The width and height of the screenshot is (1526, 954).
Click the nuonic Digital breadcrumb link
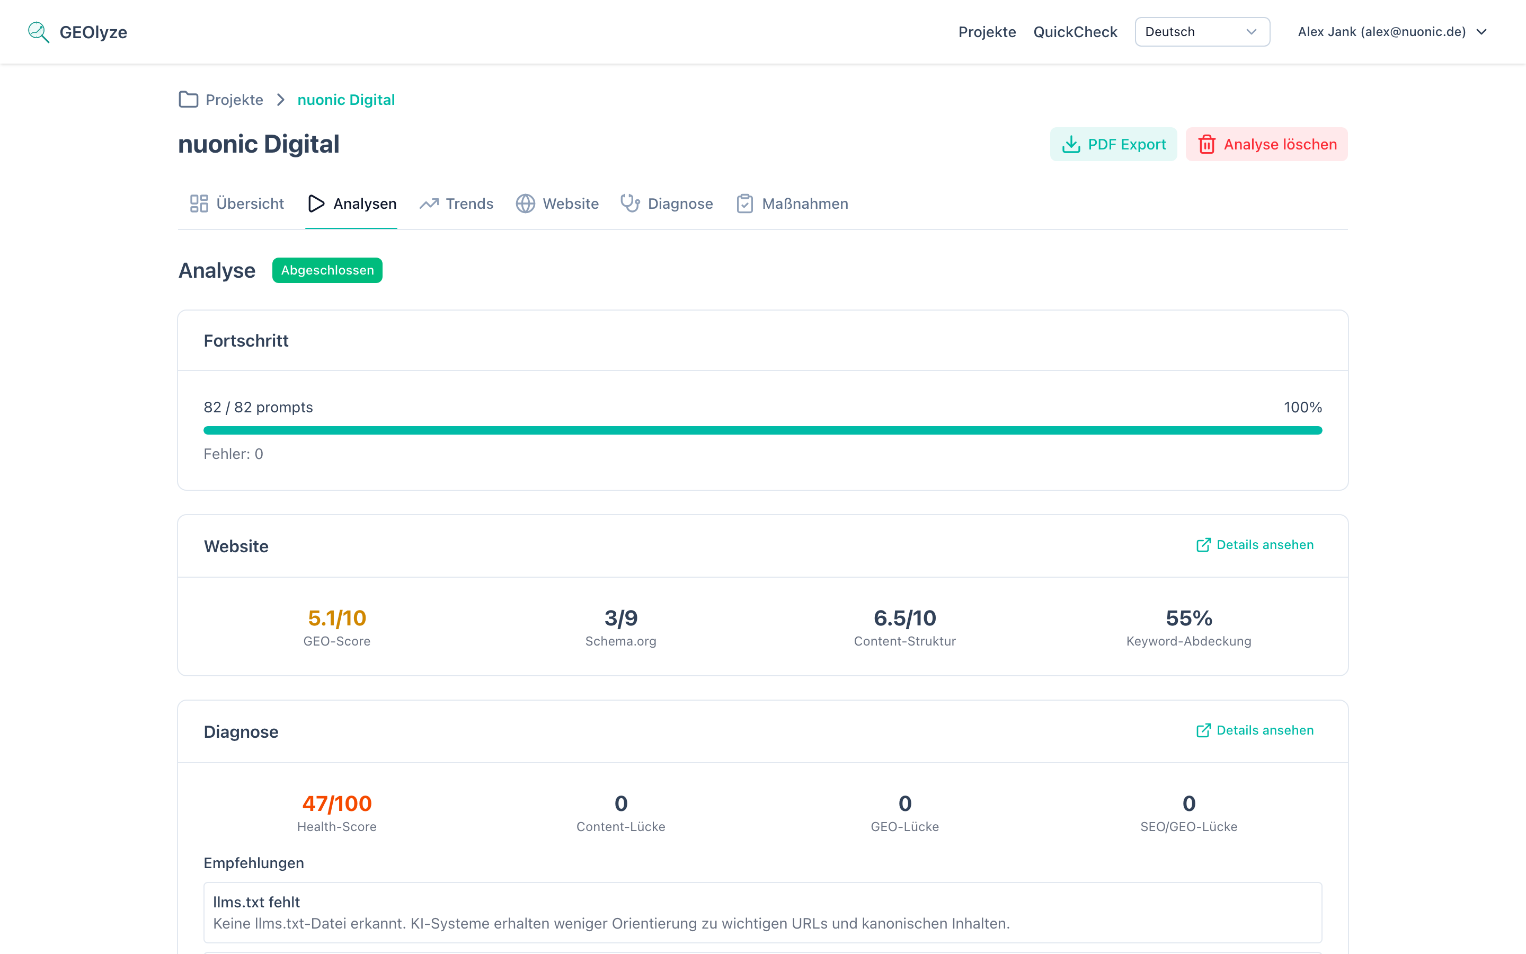pos(345,100)
